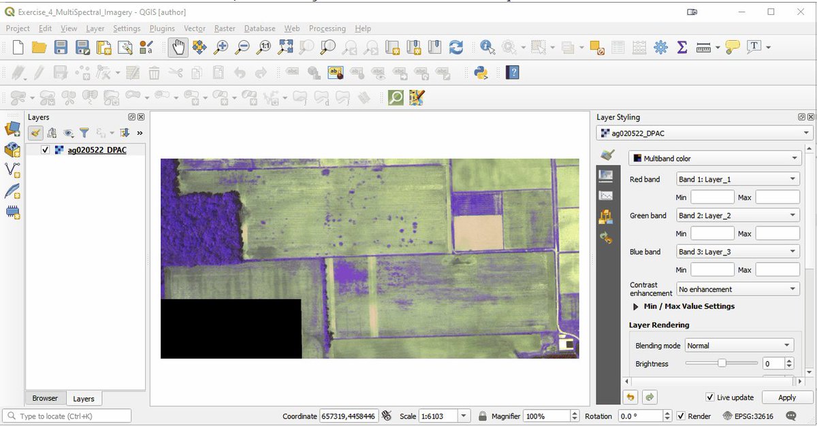This screenshot has height=426, width=817.
Task: Open the messages log speech bubble
Action: [x=791, y=416]
